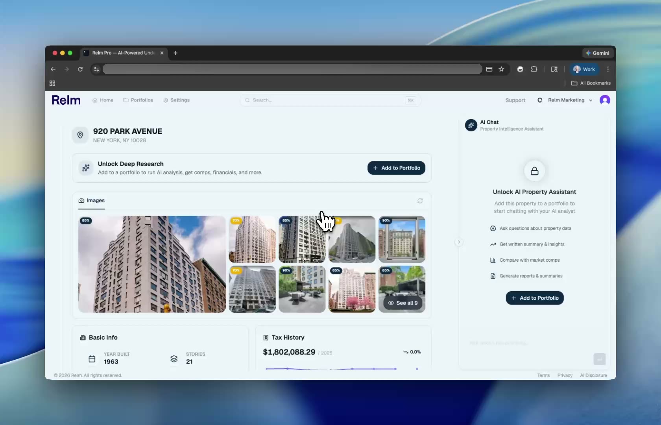Click the Stories layers icon
The image size is (661, 425).
174,359
